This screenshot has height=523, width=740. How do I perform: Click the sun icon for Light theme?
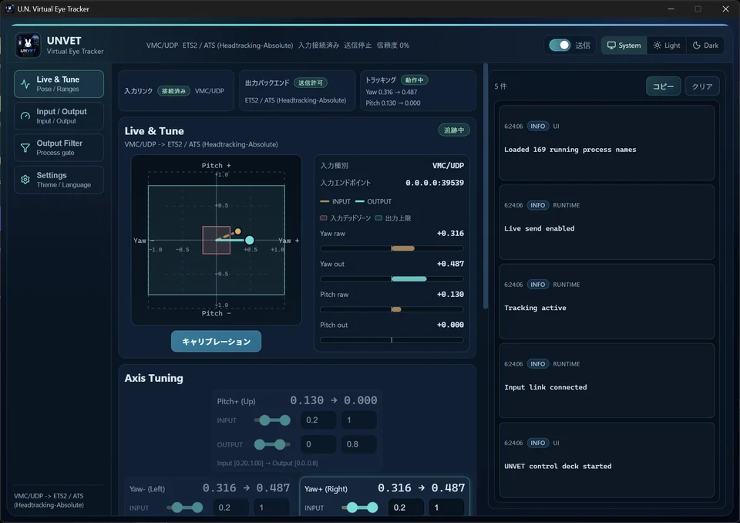(657, 46)
